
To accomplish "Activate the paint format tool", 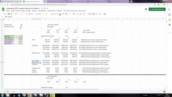I will click(x=12, y=14).
